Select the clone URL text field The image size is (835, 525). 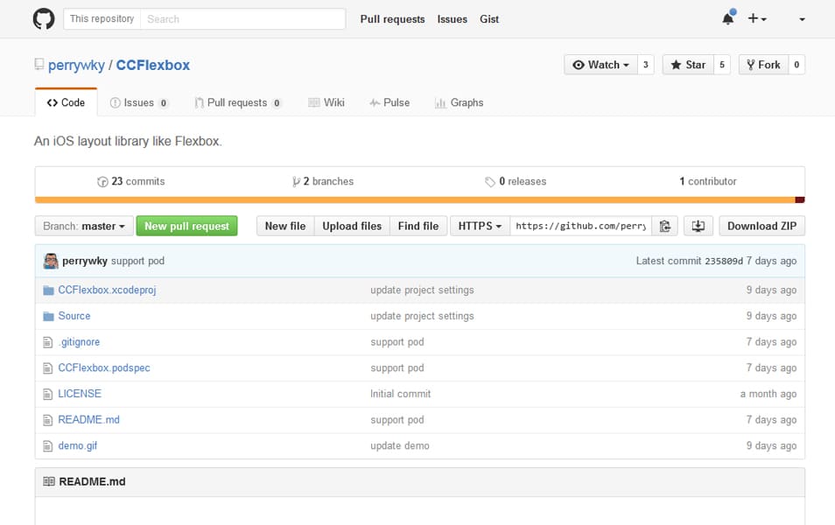(x=580, y=226)
